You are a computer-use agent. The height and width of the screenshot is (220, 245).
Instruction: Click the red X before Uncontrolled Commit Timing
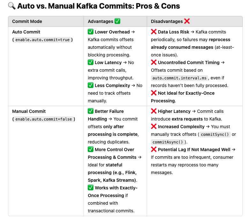pyautogui.click(x=154, y=62)
